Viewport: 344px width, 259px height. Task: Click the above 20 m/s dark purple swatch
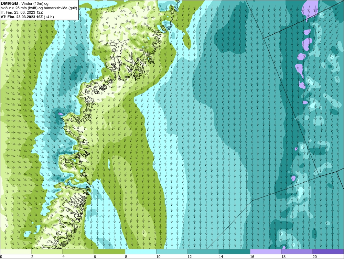[x=328, y=251]
